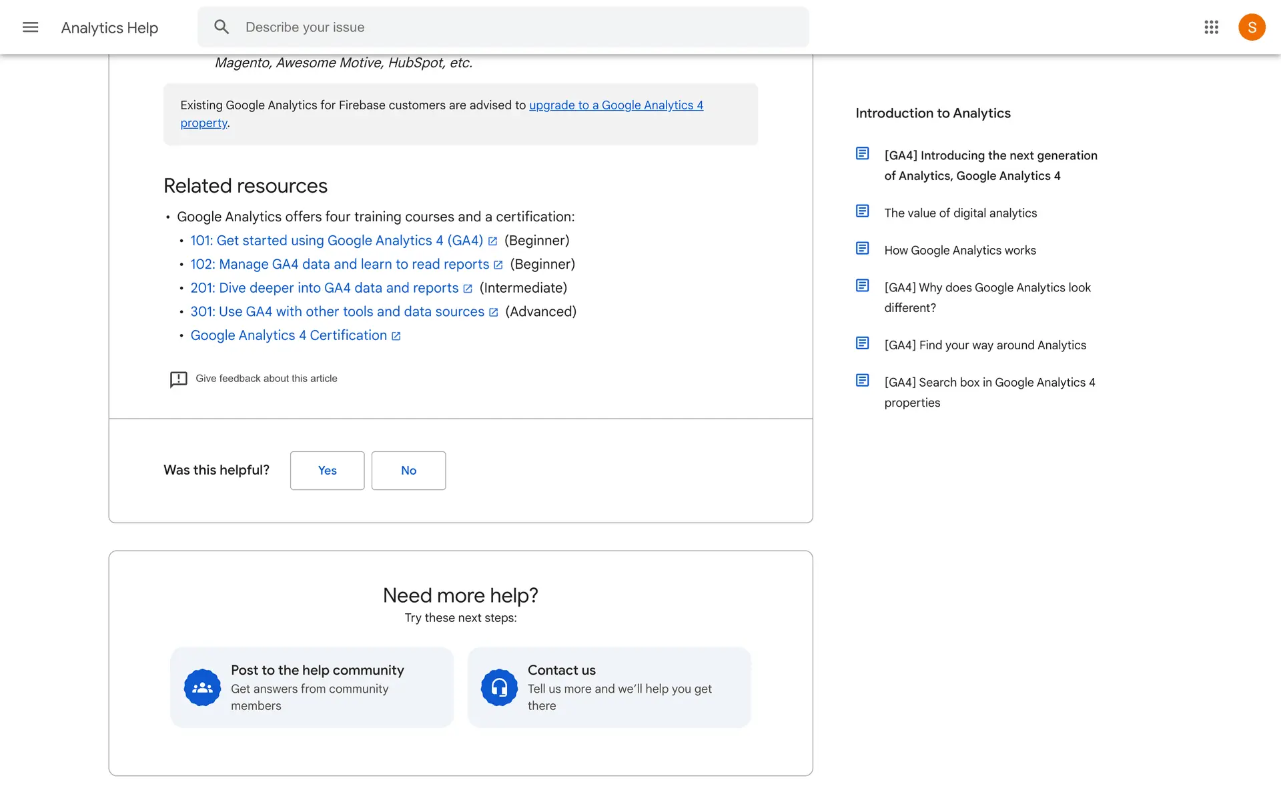Click the help community people icon

point(202,687)
